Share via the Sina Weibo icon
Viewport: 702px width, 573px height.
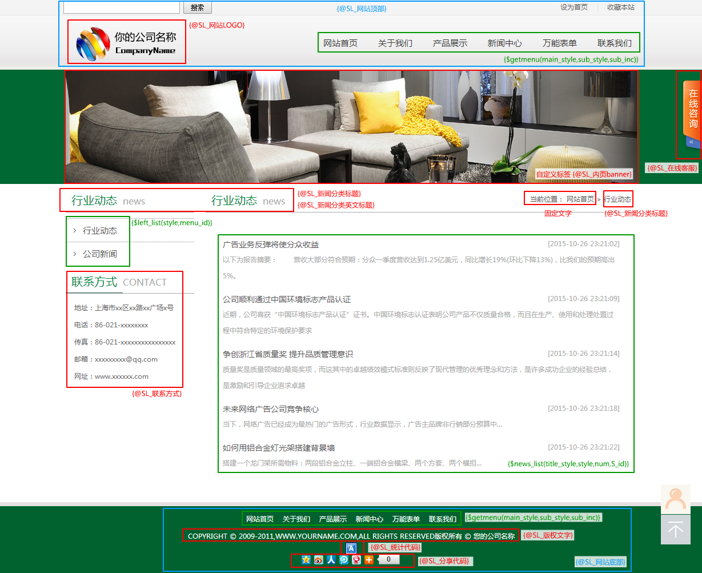click(x=319, y=560)
